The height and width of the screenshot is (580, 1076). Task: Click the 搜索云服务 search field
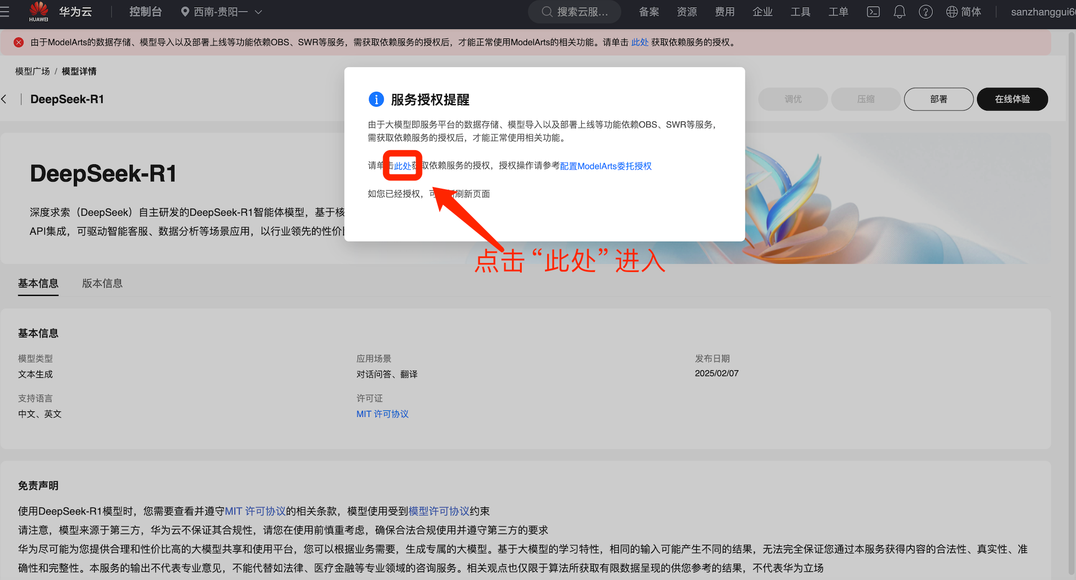(574, 12)
